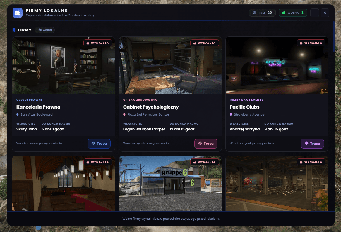Click WYNAJETA badge on Kancelaria Prawna card
Image resolution: width=341 pixels, height=232 pixels.
[x=98, y=43]
